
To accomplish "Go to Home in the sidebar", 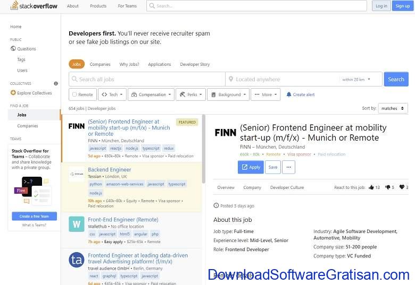I will (x=16, y=27).
